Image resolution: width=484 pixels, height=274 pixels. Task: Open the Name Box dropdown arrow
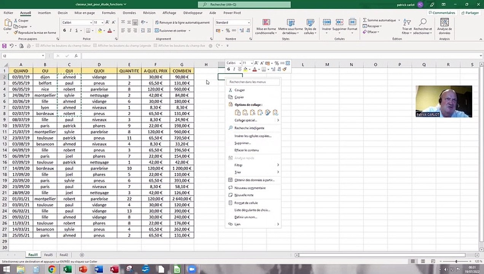tap(43, 56)
